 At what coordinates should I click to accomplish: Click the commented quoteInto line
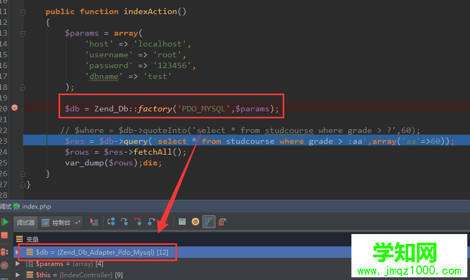tap(240, 130)
